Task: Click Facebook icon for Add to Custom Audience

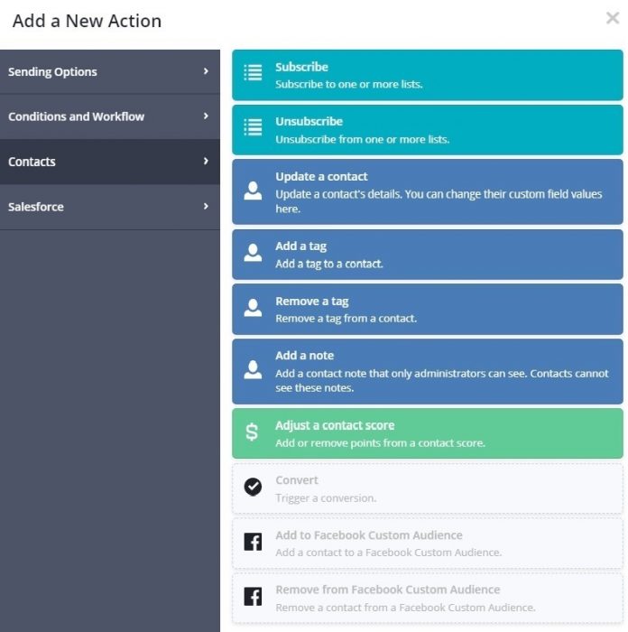Action: tap(254, 542)
